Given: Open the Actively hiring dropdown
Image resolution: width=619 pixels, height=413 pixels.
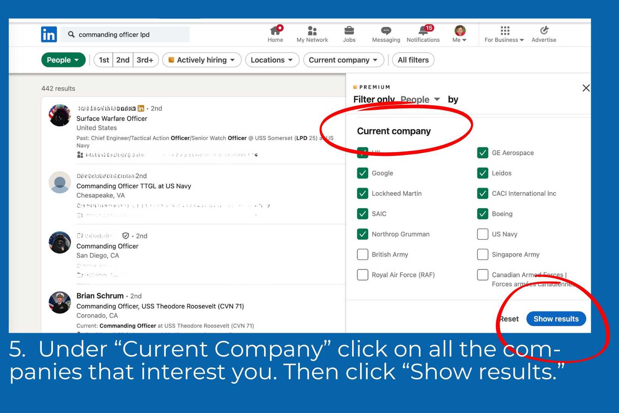Looking at the screenshot, I should tap(201, 60).
